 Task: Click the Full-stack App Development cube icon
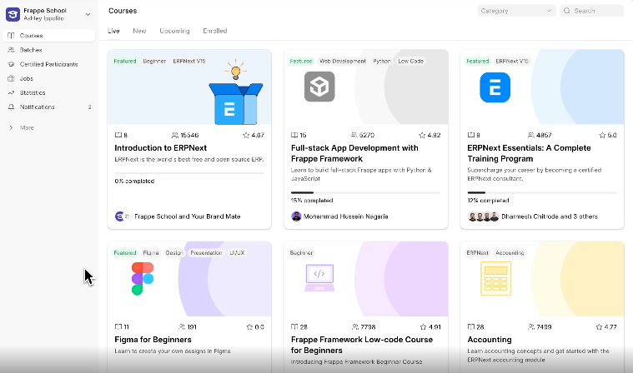(319, 87)
